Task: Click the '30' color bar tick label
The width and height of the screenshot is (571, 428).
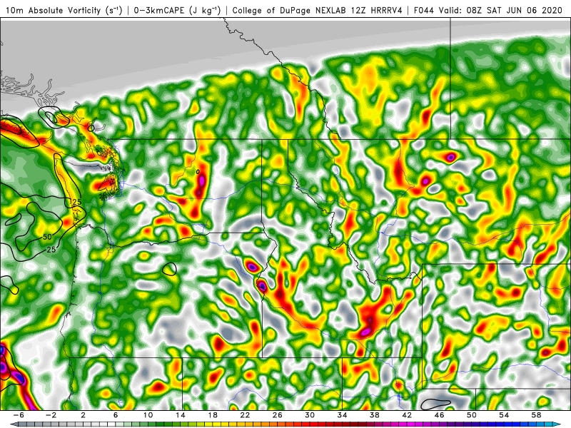Action: (x=310, y=415)
